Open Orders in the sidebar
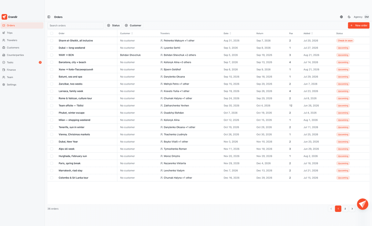 pos(22,25)
